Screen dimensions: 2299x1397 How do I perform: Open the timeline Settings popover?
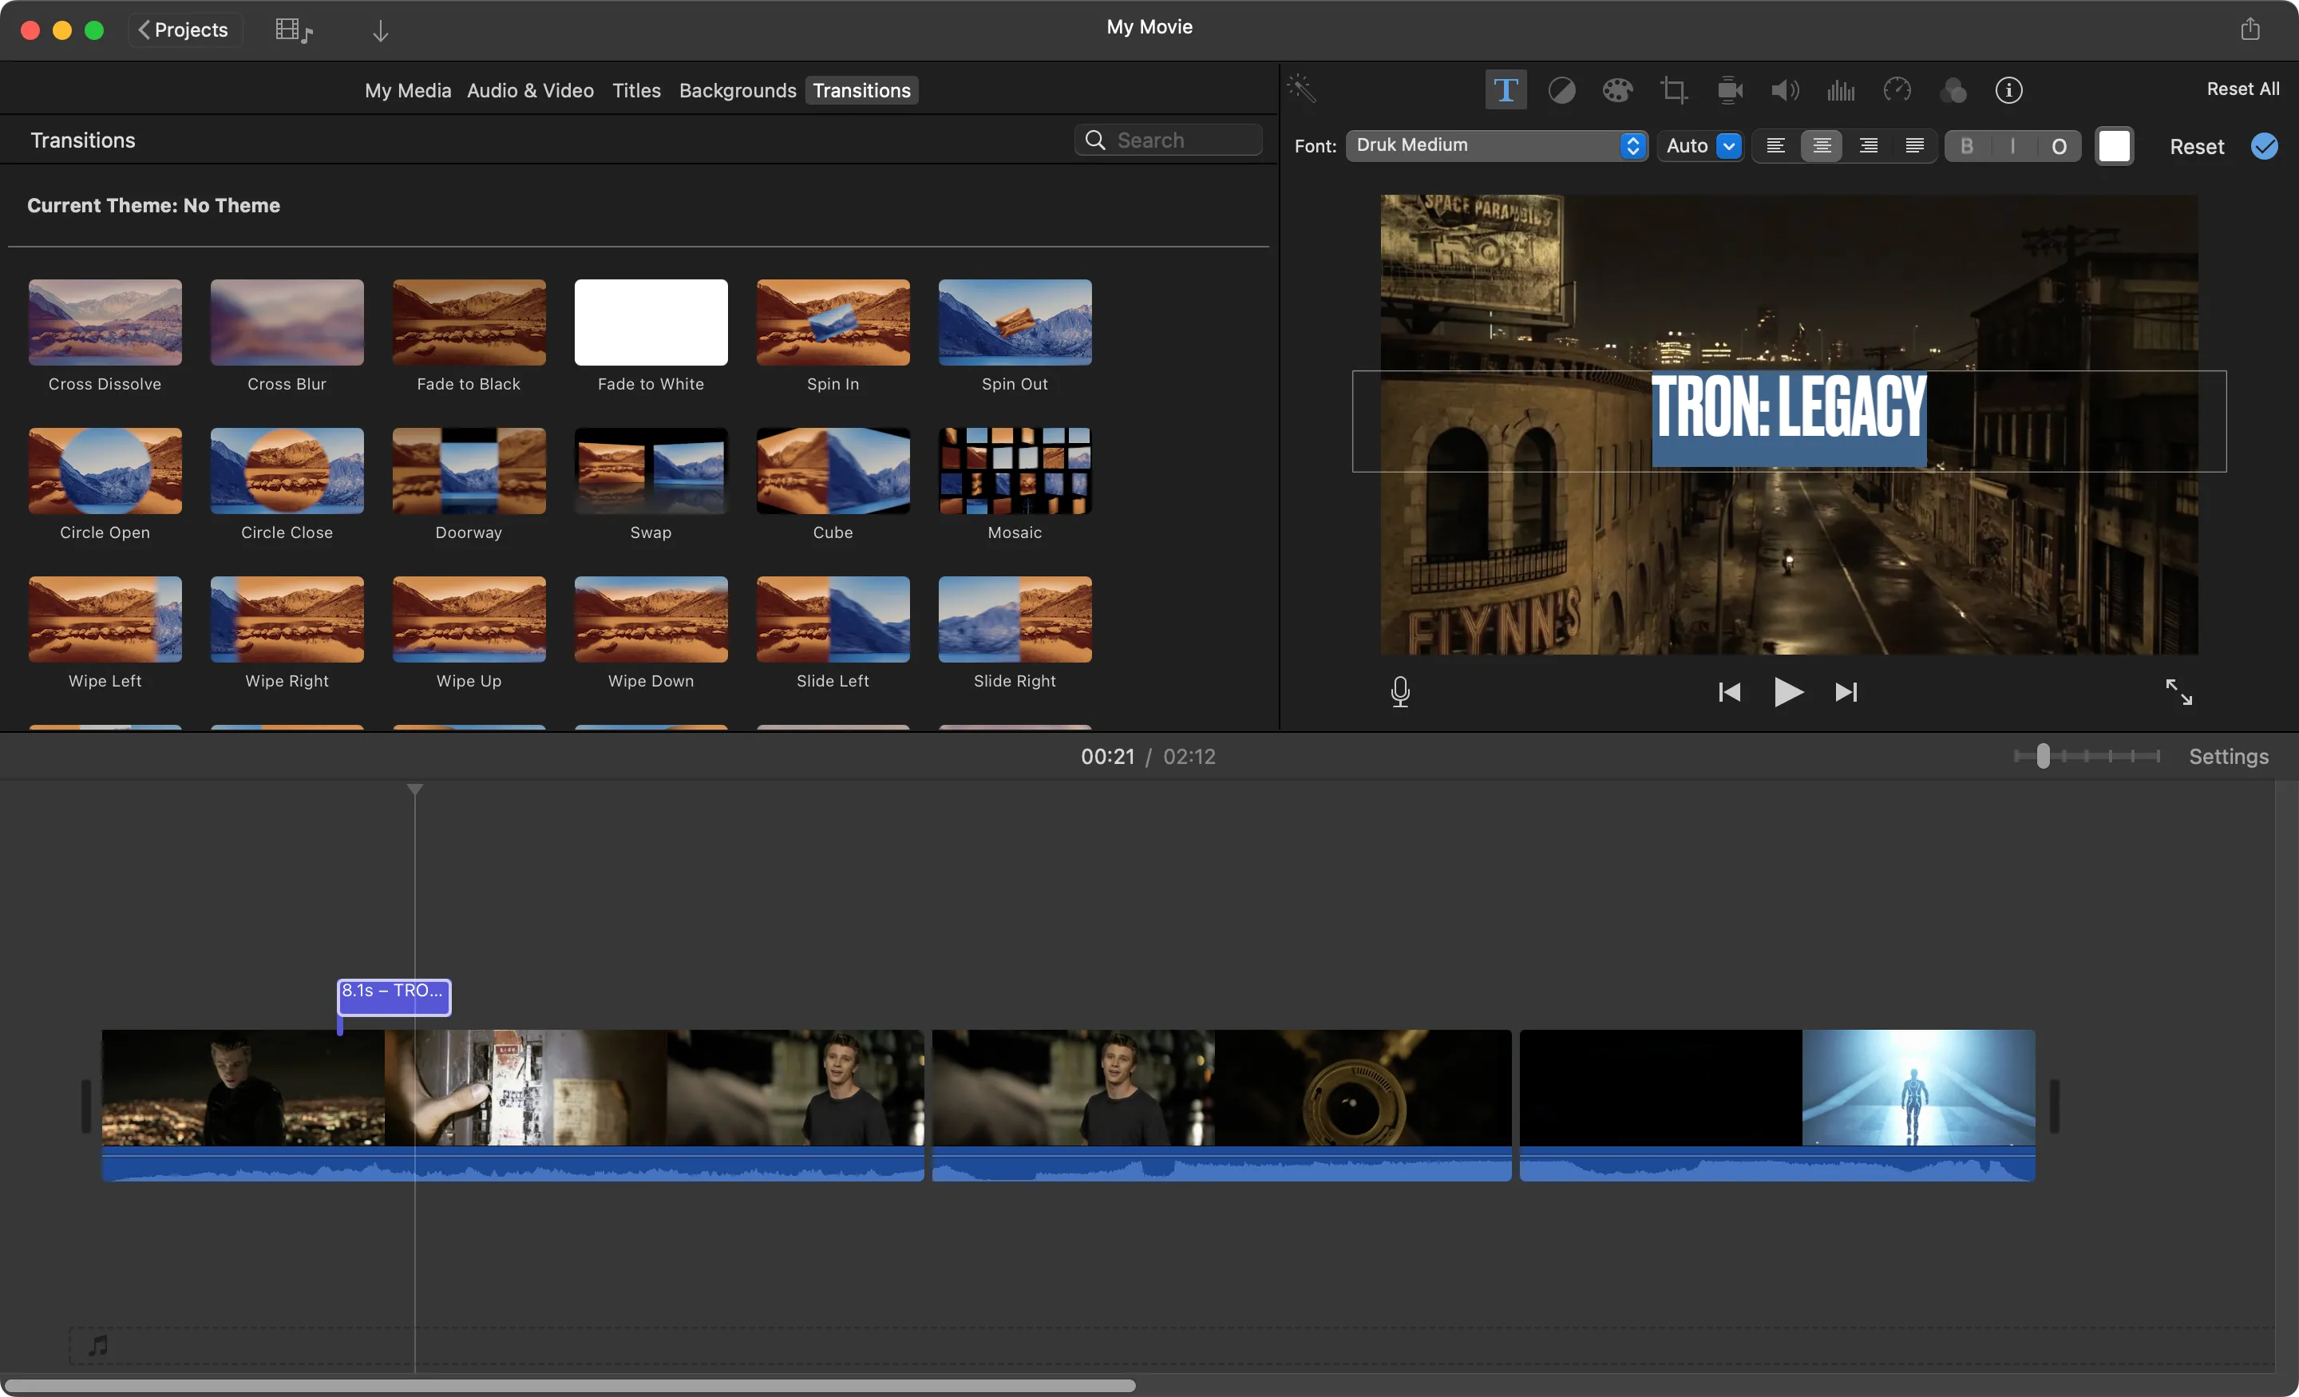coord(2228,757)
